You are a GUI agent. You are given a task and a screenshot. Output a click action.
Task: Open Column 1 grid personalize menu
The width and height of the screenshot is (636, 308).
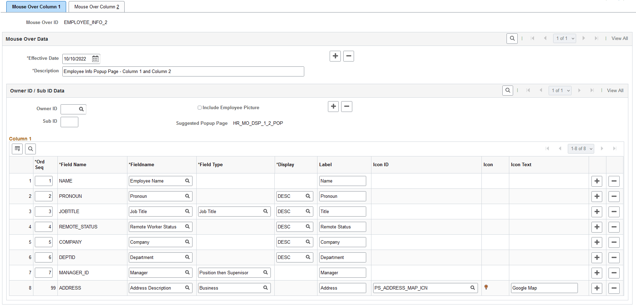coord(17,149)
